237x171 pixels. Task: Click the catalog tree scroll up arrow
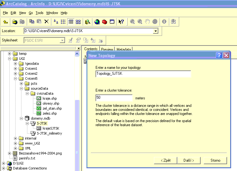(x=77, y=54)
